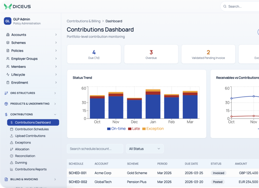Viewport: 259px width, 188px height.
Task: Click the Products & Underwriting cube icon
Action: (x=6, y=104)
